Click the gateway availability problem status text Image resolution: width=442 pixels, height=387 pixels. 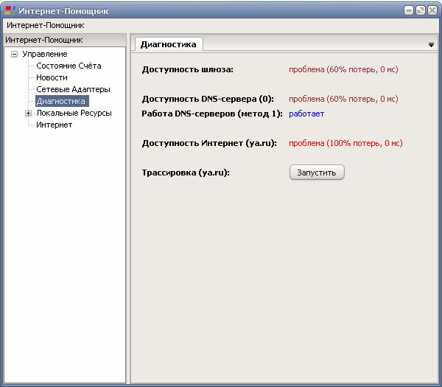pos(343,69)
